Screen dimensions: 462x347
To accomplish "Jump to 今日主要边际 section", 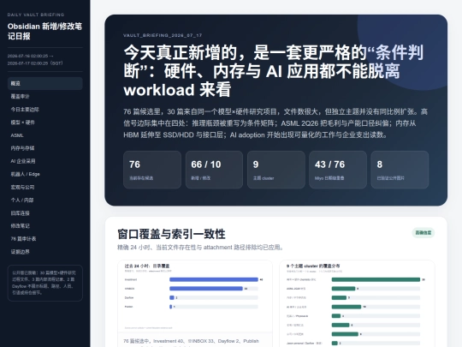I will (x=44, y=110).
